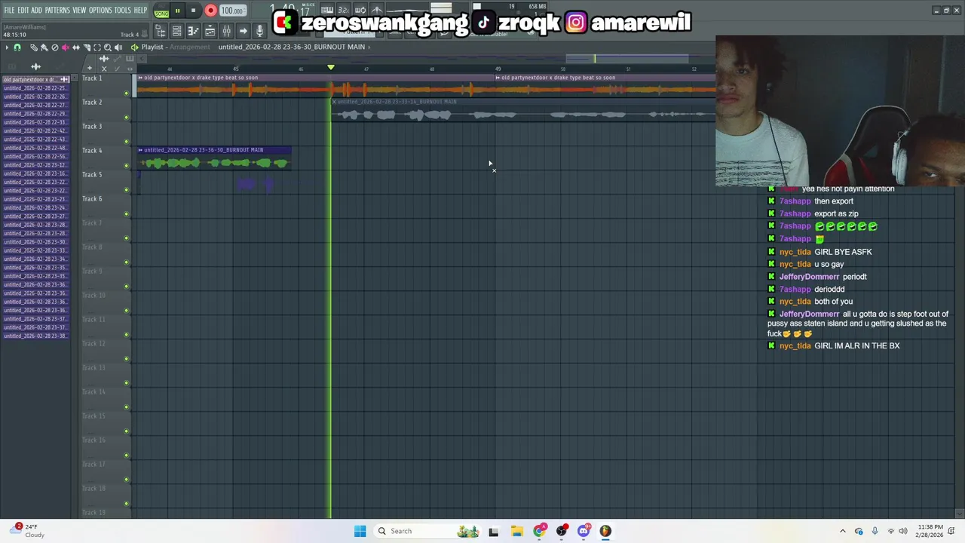Click the microphone recording icon in toolbar

(x=259, y=32)
